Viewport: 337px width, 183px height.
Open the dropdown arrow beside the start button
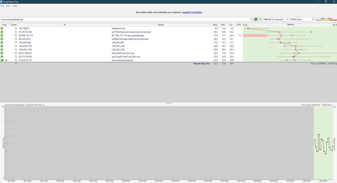click(260, 19)
